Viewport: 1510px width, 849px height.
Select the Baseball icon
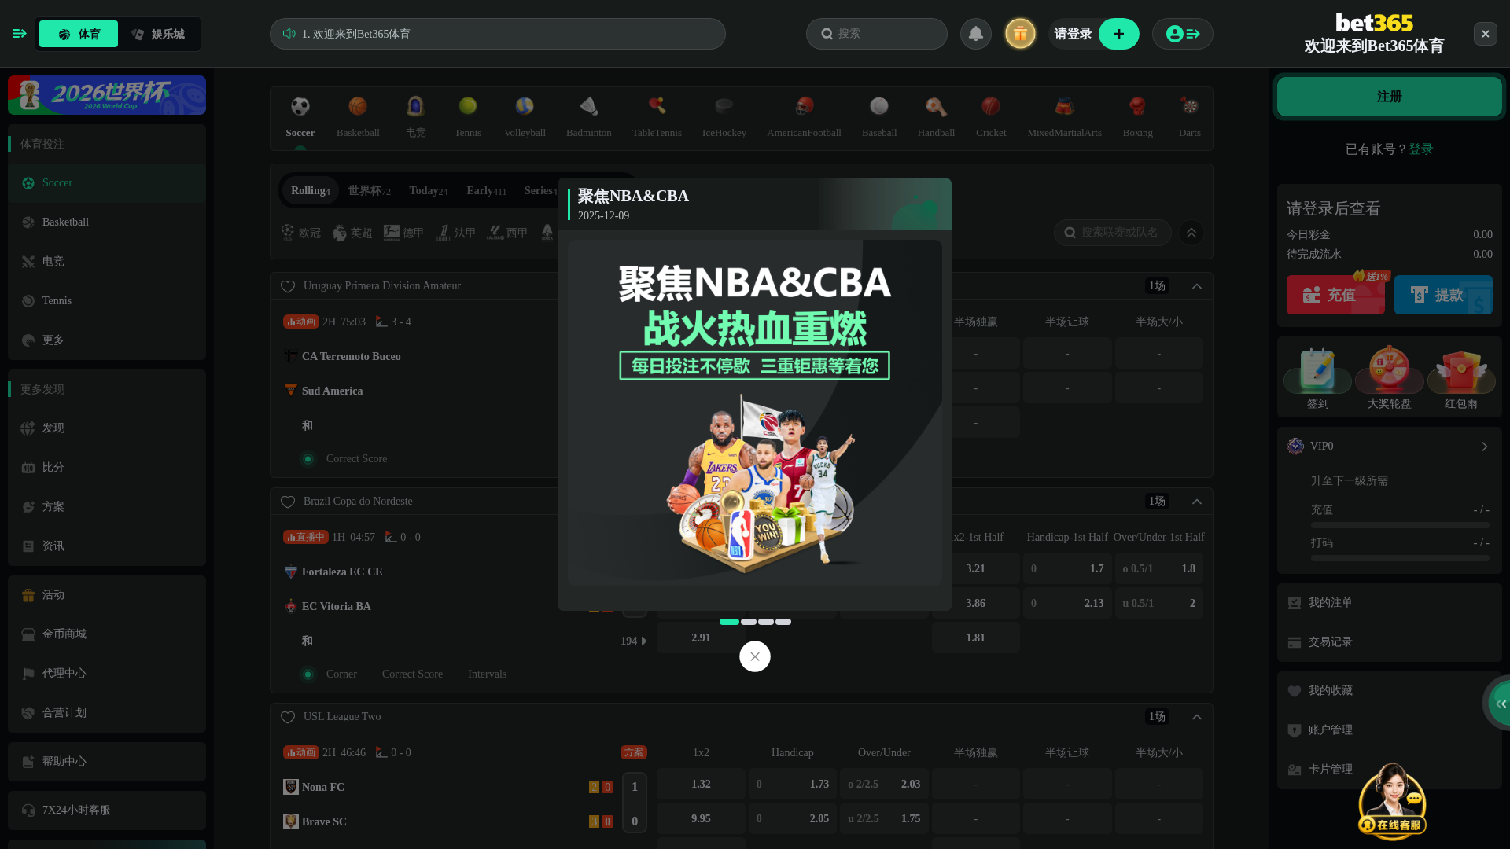(x=879, y=106)
